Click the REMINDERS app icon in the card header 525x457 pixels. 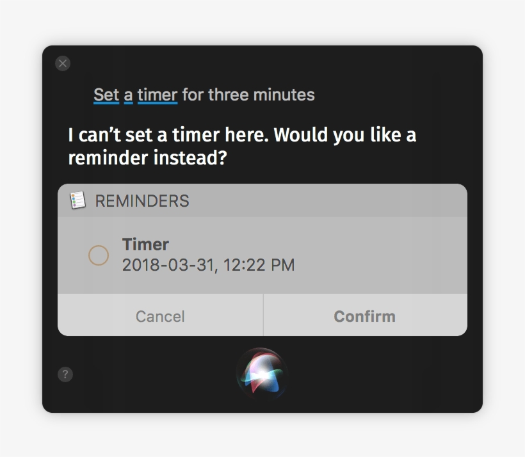79,200
